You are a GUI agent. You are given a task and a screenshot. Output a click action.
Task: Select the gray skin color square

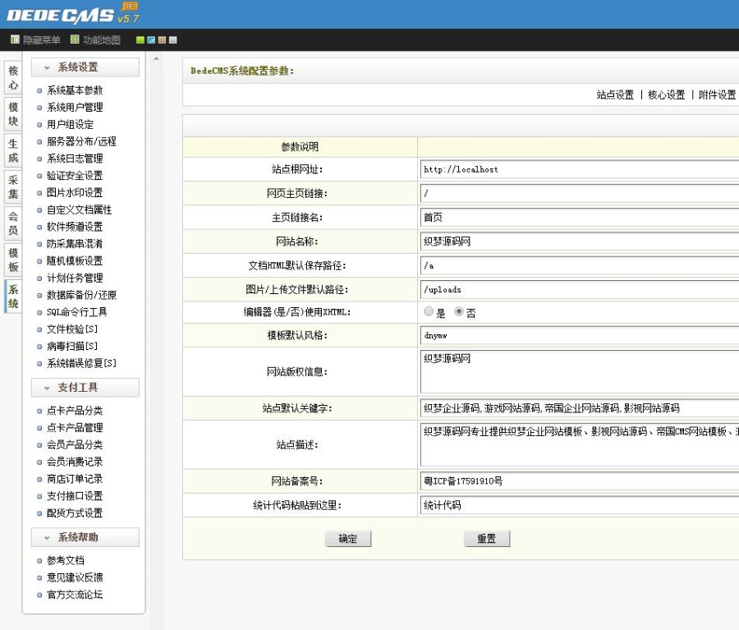tap(173, 40)
